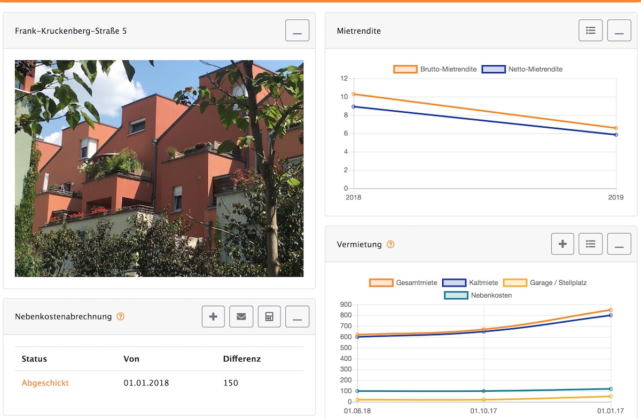
Task: Click the date 01.01.2018 cell
Action: [146, 383]
